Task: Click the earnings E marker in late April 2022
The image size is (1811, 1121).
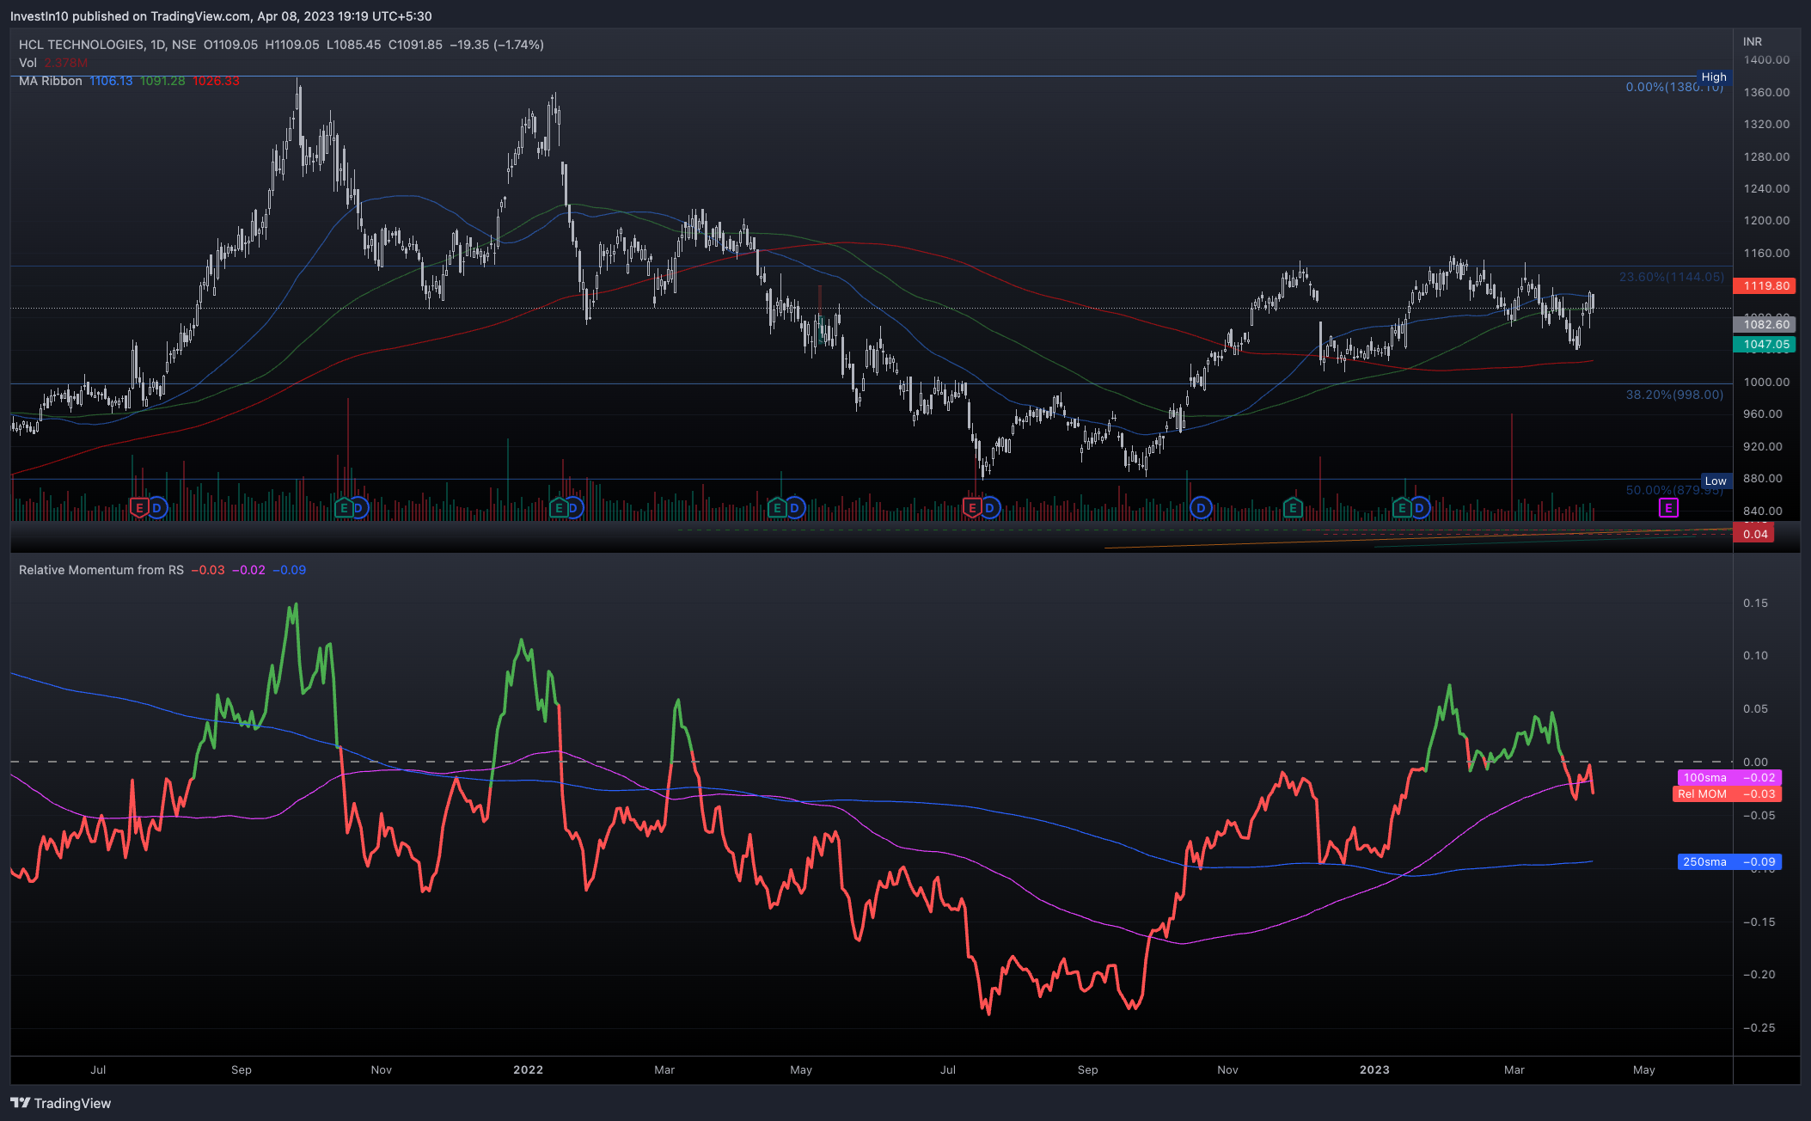Action: pos(777,508)
